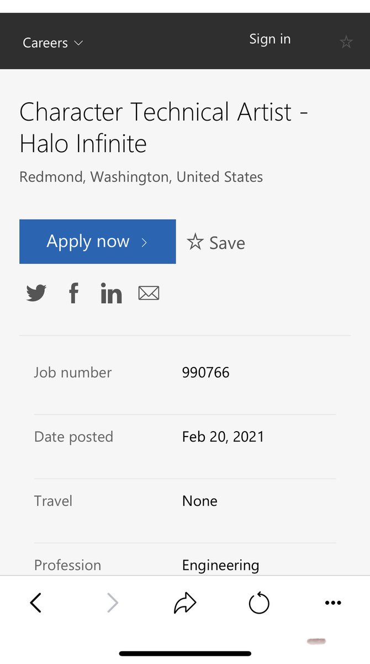Viewport: 370px width, 664px height.
Task: Click the Apply now button
Action: pyautogui.click(x=98, y=242)
